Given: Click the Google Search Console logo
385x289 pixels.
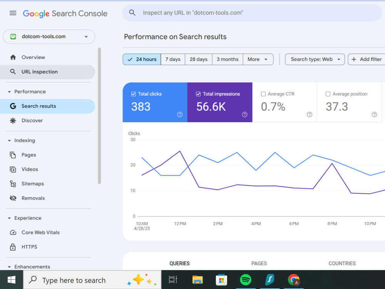Looking at the screenshot, I should pyautogui.click(x=65, y=13).
